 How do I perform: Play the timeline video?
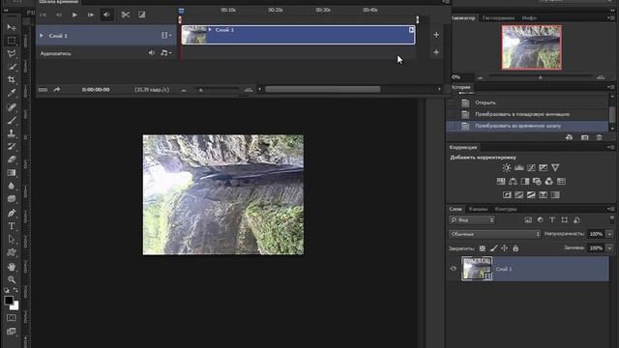tap(74, 15)
